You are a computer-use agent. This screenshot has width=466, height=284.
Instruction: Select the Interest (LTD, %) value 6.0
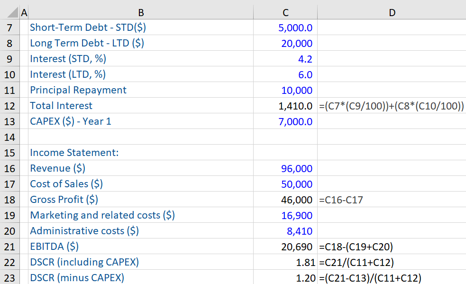(x=285, y=74)
